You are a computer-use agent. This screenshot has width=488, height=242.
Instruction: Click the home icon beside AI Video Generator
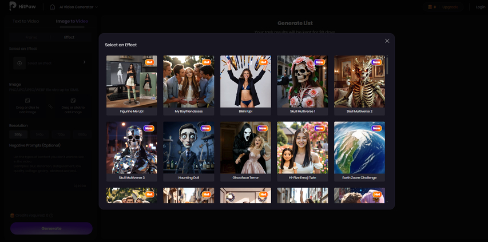coord(53,7)
